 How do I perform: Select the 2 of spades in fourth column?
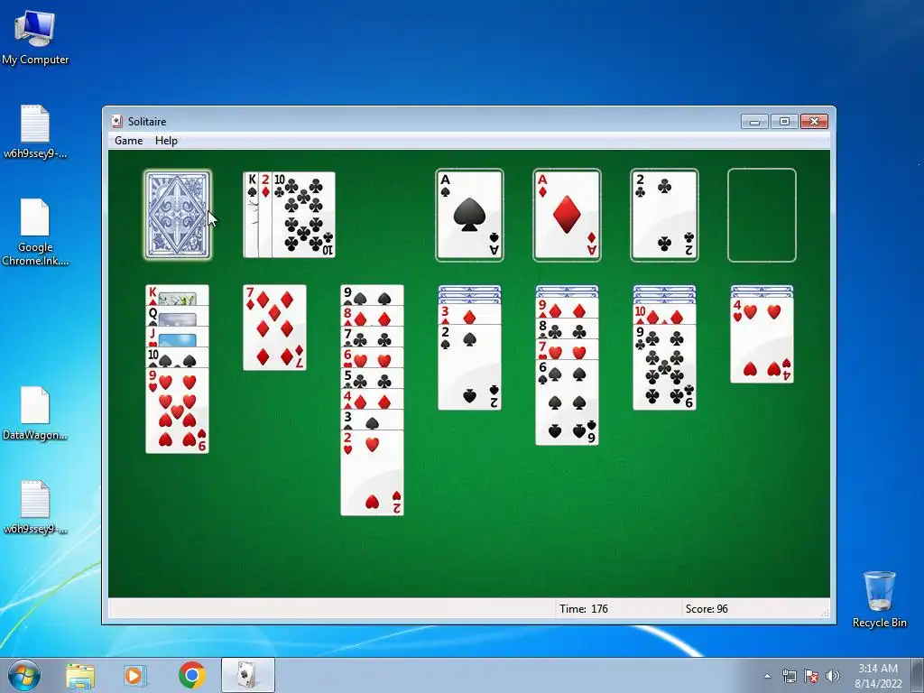tap(469, 367)
